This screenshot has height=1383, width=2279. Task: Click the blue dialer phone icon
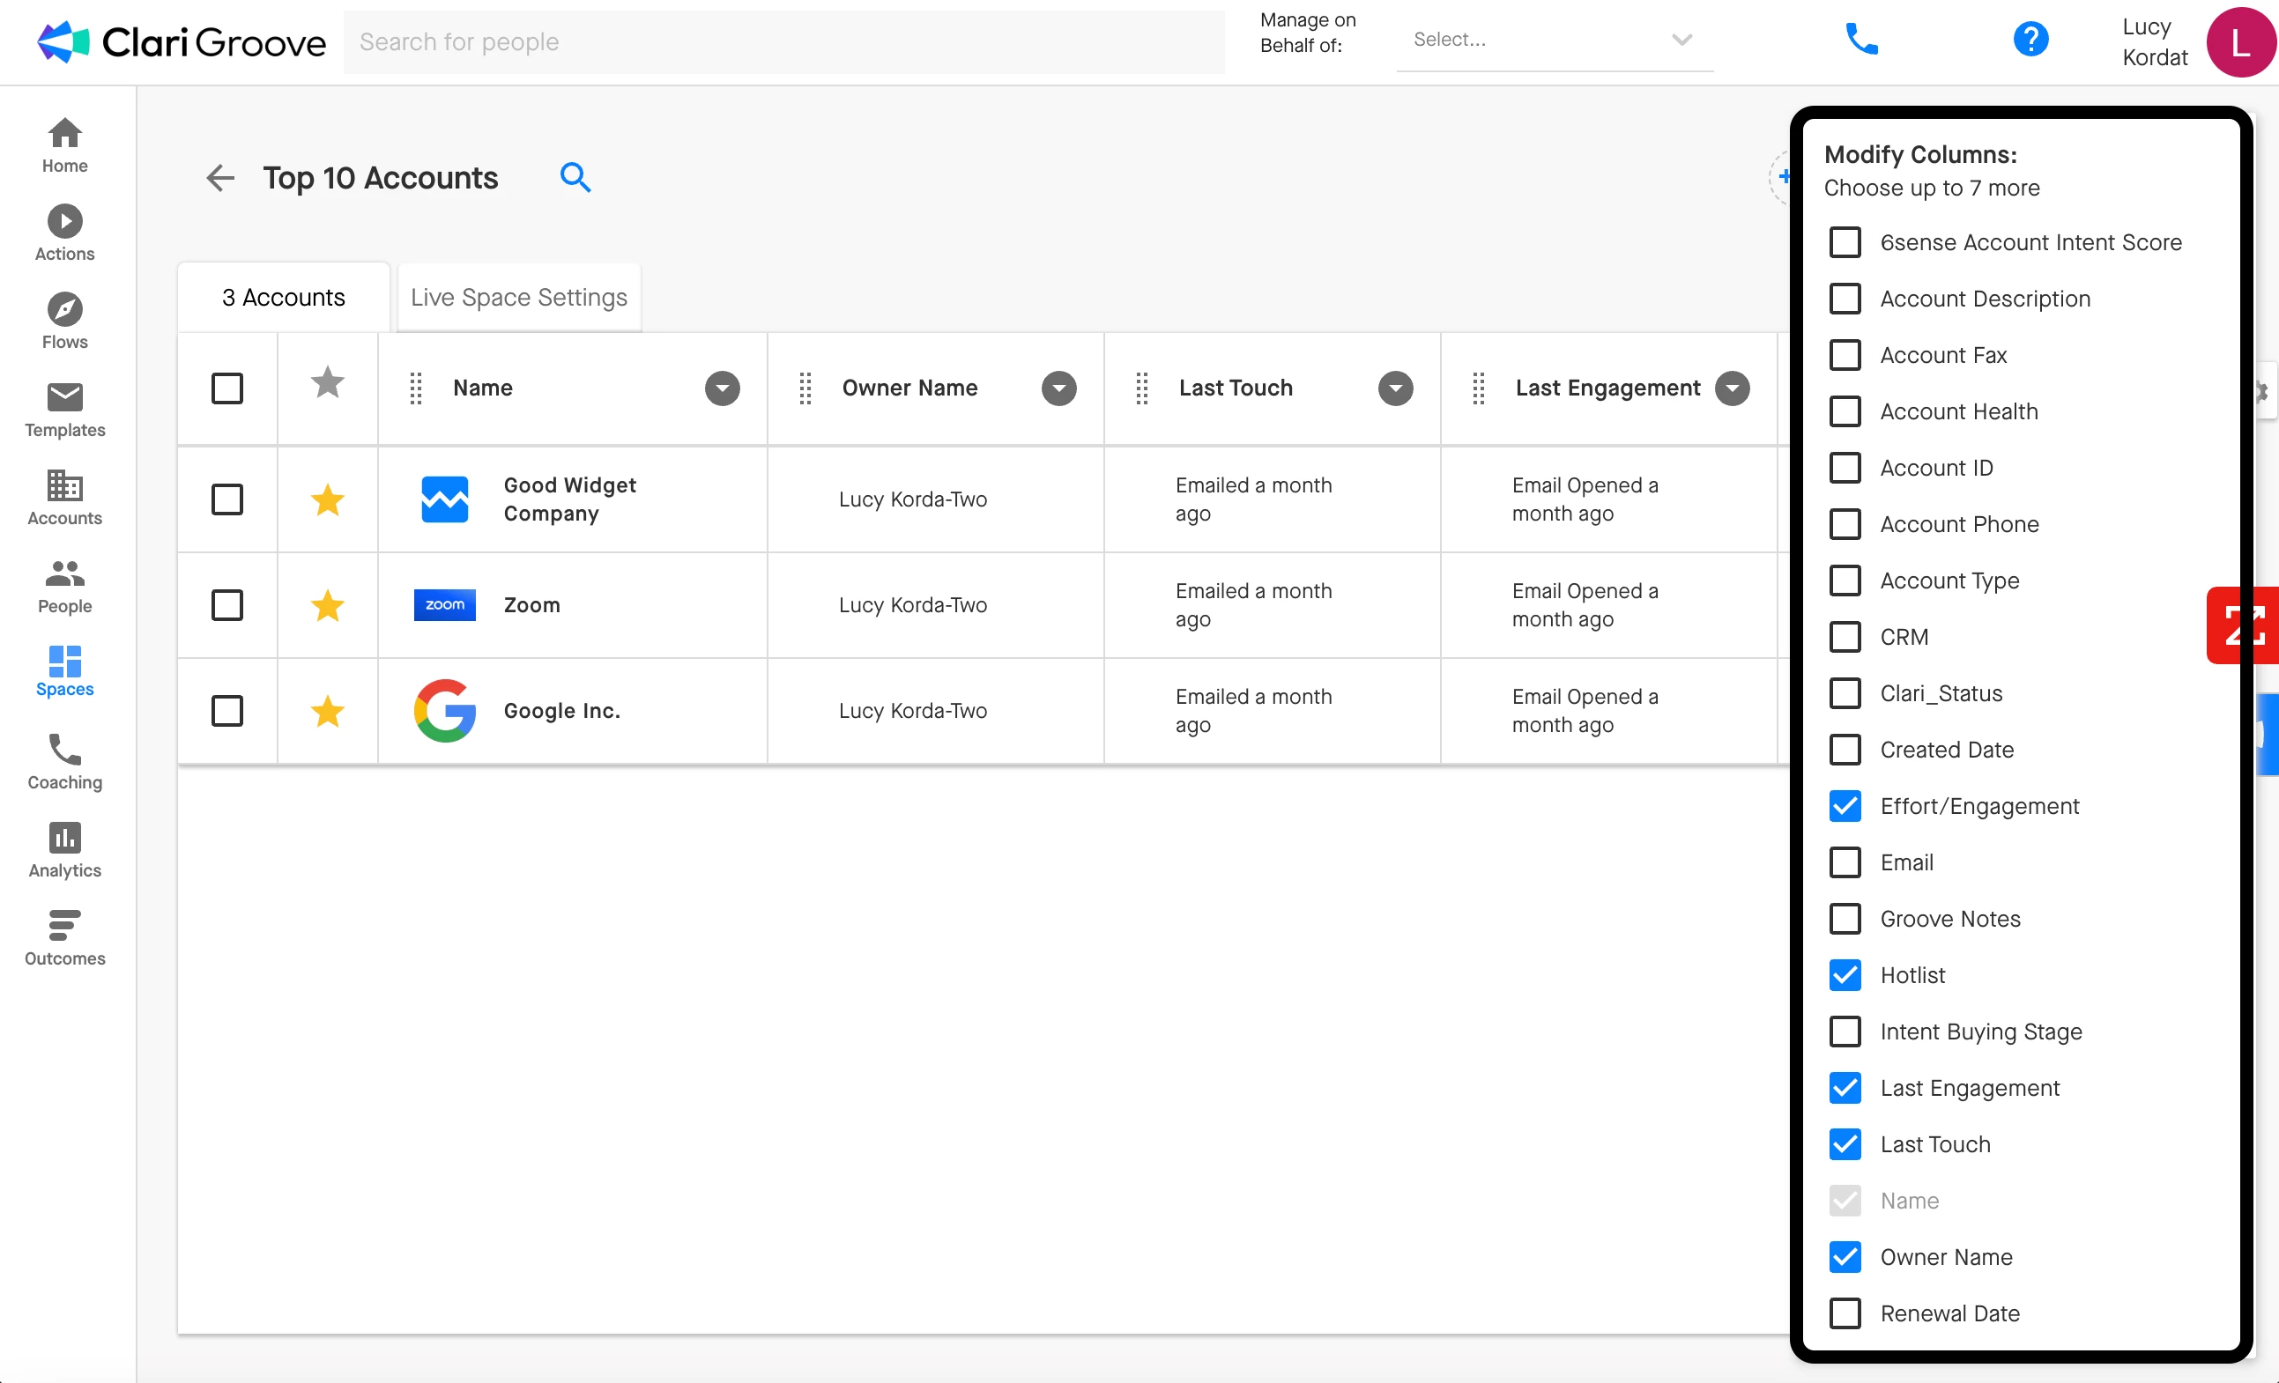coord(1861,40)
